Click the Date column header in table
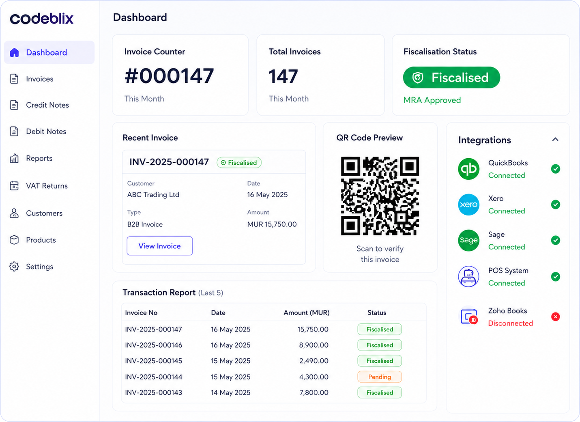The height and width of the screenshot is (422, 580). (218, 313)
